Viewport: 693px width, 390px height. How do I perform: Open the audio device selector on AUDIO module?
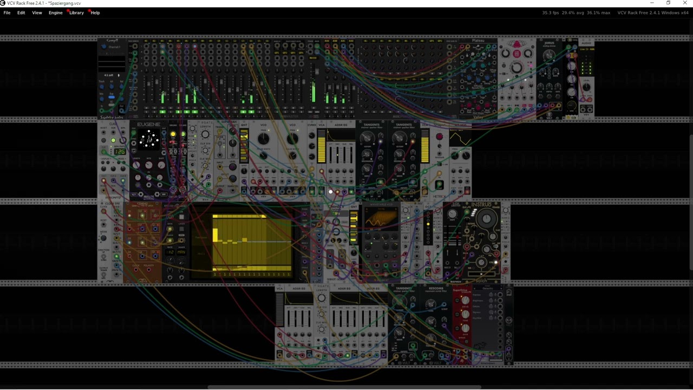586,49
